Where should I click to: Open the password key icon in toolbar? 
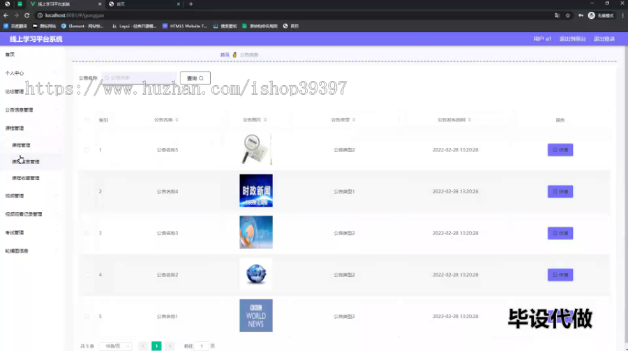point(581,15)
